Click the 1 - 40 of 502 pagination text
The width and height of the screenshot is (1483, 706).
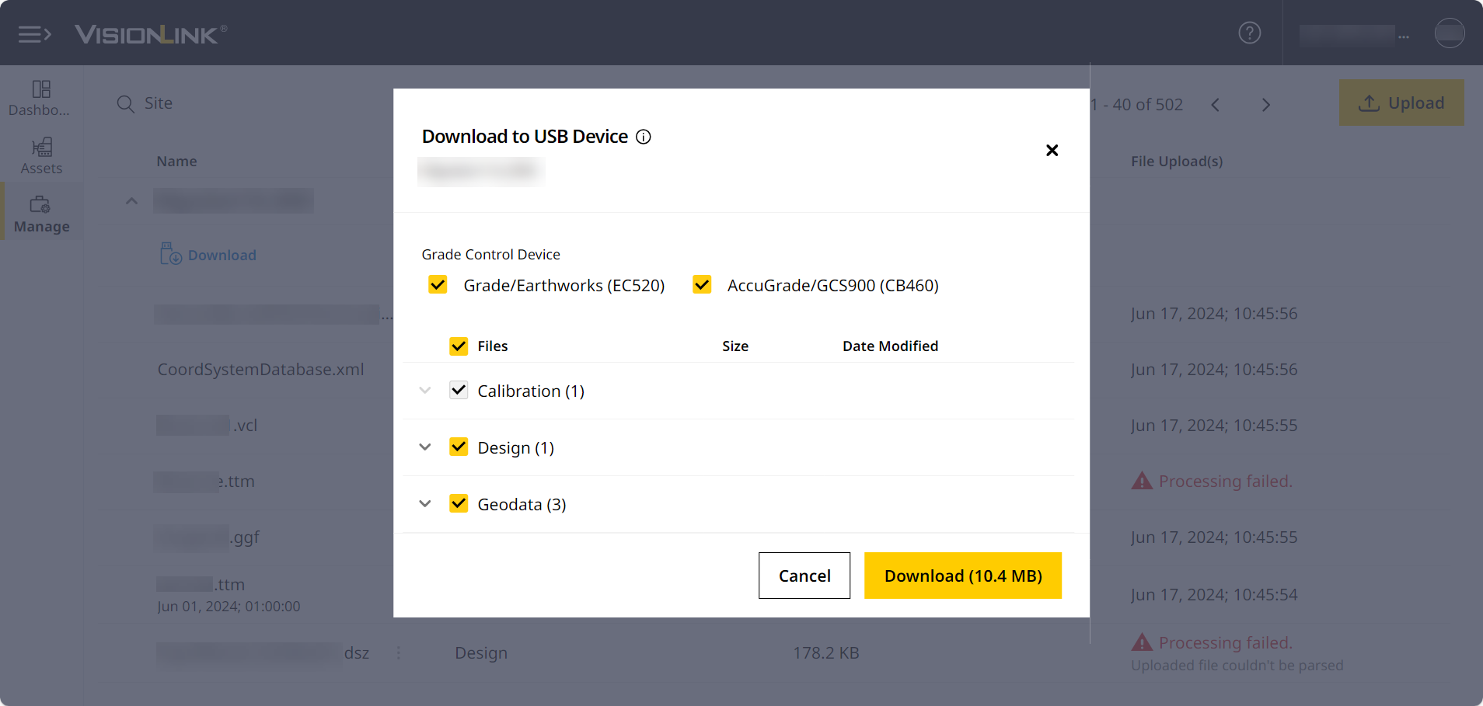point(1136,105)
